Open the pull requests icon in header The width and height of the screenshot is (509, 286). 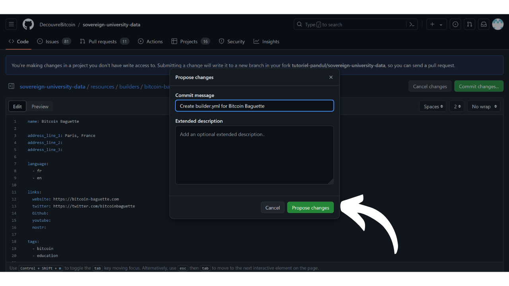tap(470, 24)
